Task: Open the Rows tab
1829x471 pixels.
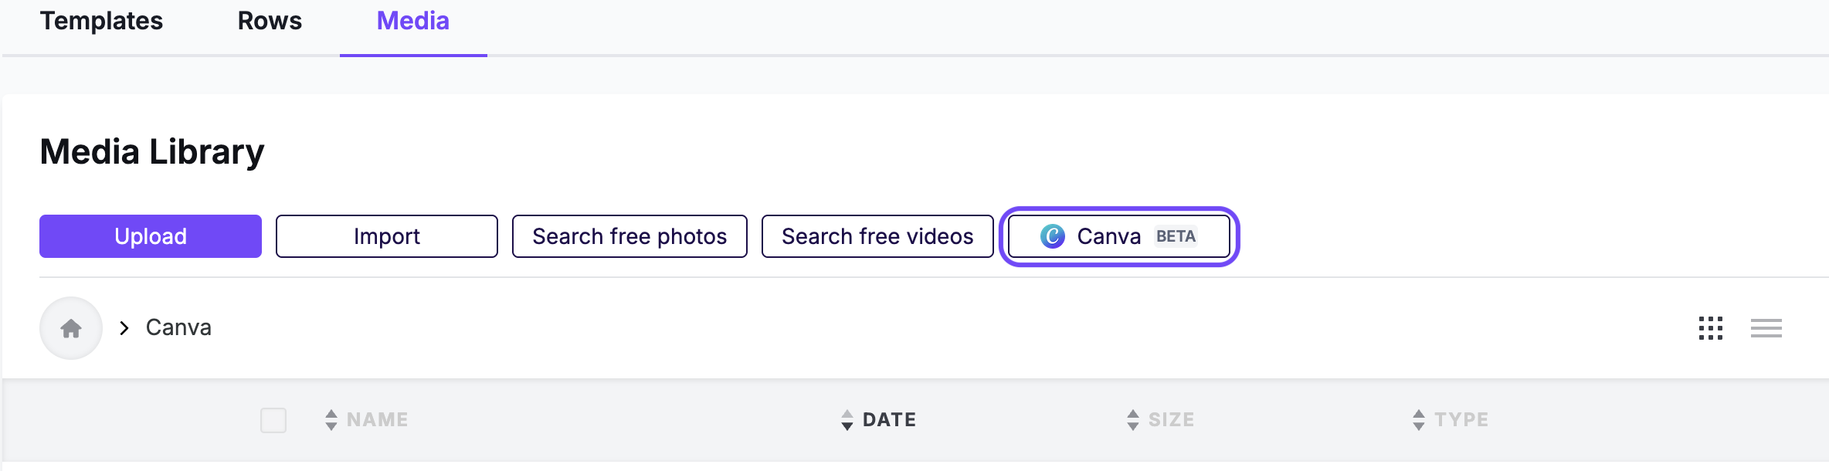Action: pyautogui.click(x=270, y=21)
